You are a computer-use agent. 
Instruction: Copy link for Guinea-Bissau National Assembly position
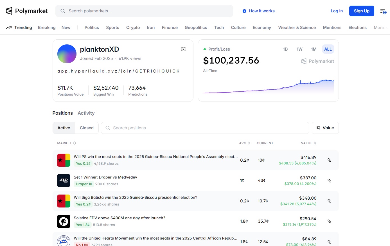[x=329, y=160]
